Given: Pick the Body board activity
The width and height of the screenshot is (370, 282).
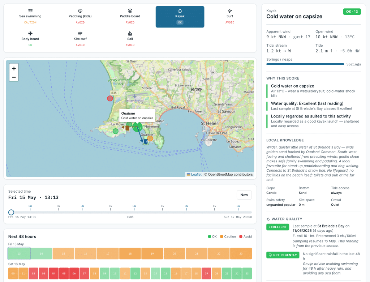Looking at the screenshot, I should (30, 39).
